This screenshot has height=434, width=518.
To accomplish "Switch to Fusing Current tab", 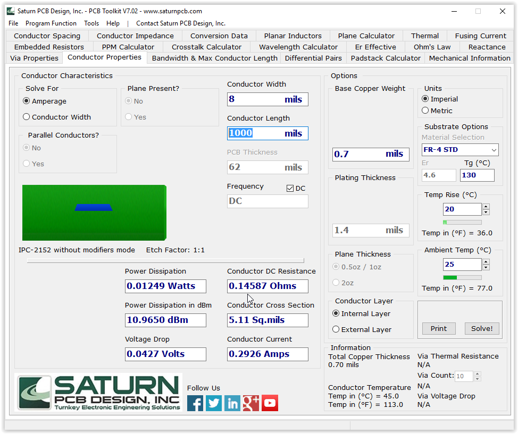I will (x=480, y=36).
